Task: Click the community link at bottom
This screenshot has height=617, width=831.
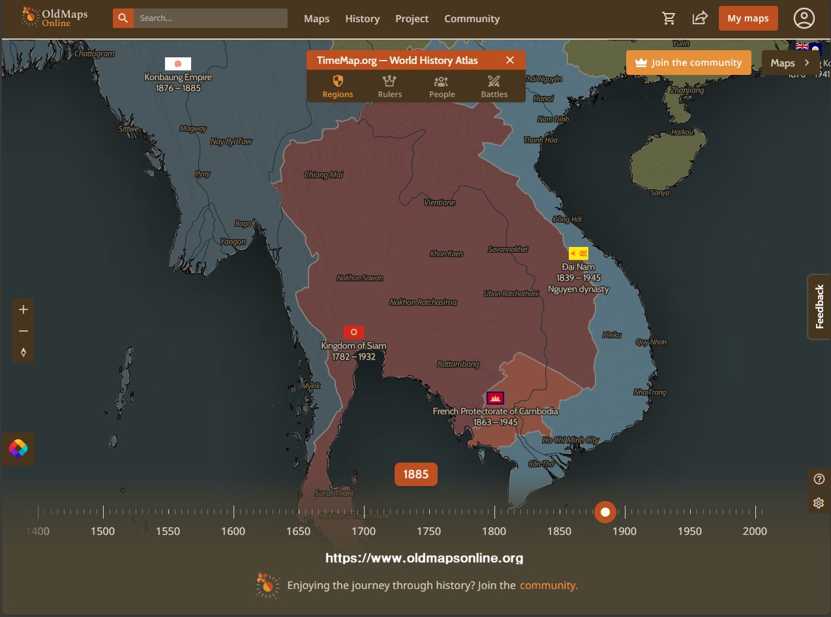Action: [549, 585]
